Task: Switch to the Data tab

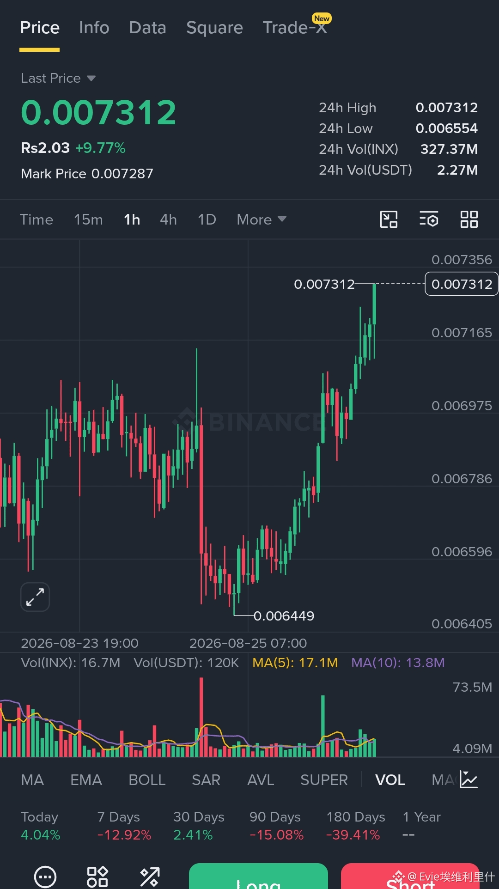Action: (147, 28)
